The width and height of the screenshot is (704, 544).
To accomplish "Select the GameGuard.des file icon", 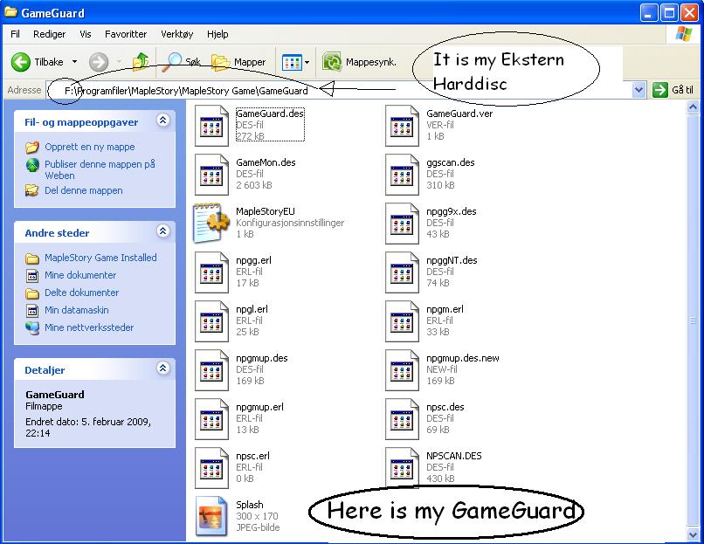I will click(x=211, y=126).
